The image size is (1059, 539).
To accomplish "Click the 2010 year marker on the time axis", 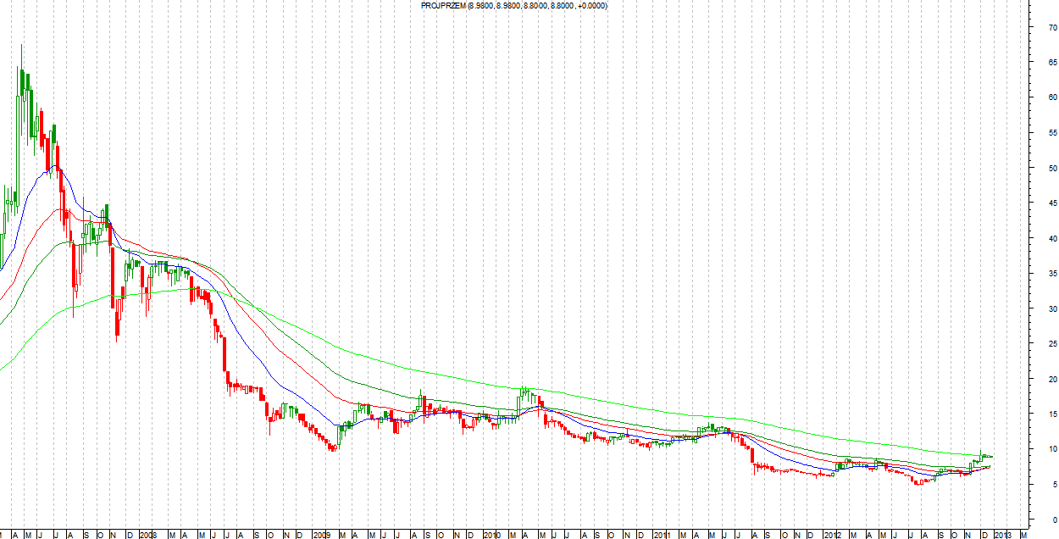I will click(493, 535).
